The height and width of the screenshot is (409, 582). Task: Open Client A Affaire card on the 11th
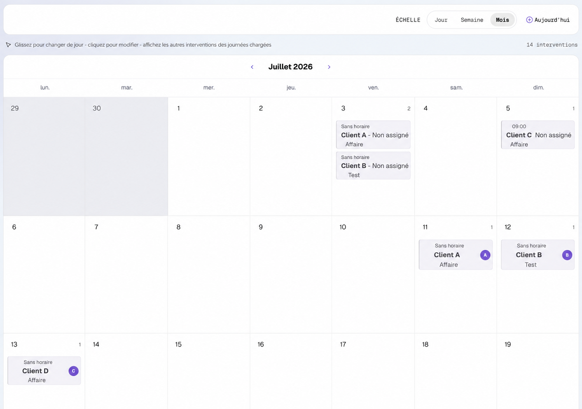pos(456,255)
